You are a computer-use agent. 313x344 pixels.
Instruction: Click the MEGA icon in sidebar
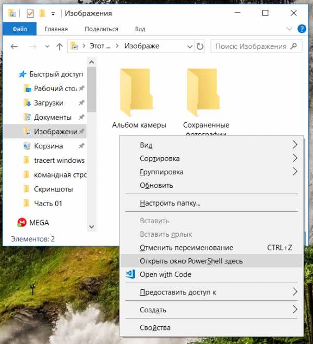pyautogui.click(x=22, y=223)
